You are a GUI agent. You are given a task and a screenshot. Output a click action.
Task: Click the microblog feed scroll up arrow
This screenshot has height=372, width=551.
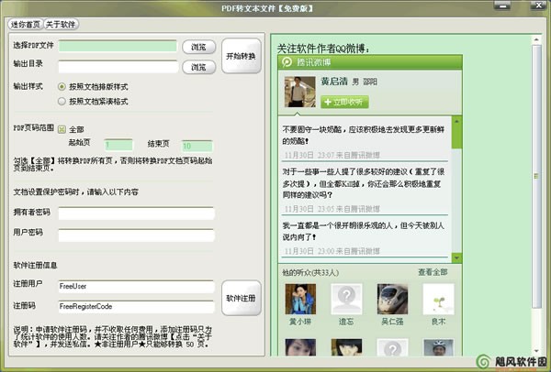[456, 121]
